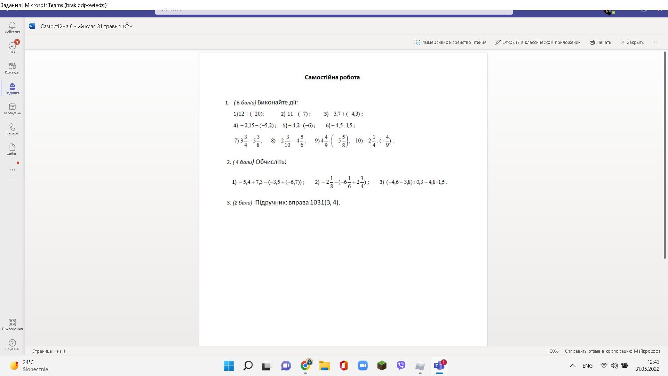Viewport: 668px width, 376px height.
Task: Select the Assignments (Задания) tab
Action: pyautogui.click(x=12, y=88)
